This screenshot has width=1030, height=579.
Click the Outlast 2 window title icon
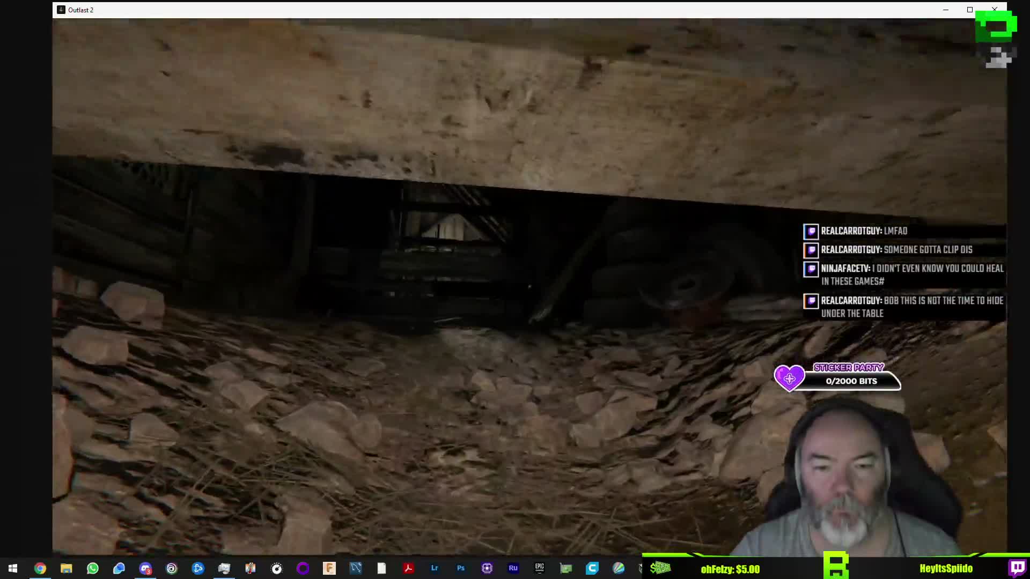coord(61,10)
